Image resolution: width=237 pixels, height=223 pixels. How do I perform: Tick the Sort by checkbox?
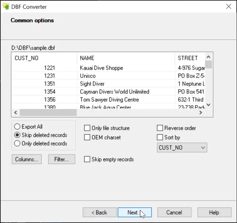pos(160,137)
